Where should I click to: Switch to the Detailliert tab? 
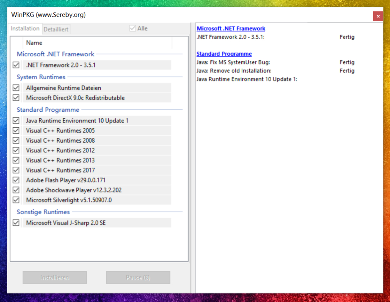(56, 29)
